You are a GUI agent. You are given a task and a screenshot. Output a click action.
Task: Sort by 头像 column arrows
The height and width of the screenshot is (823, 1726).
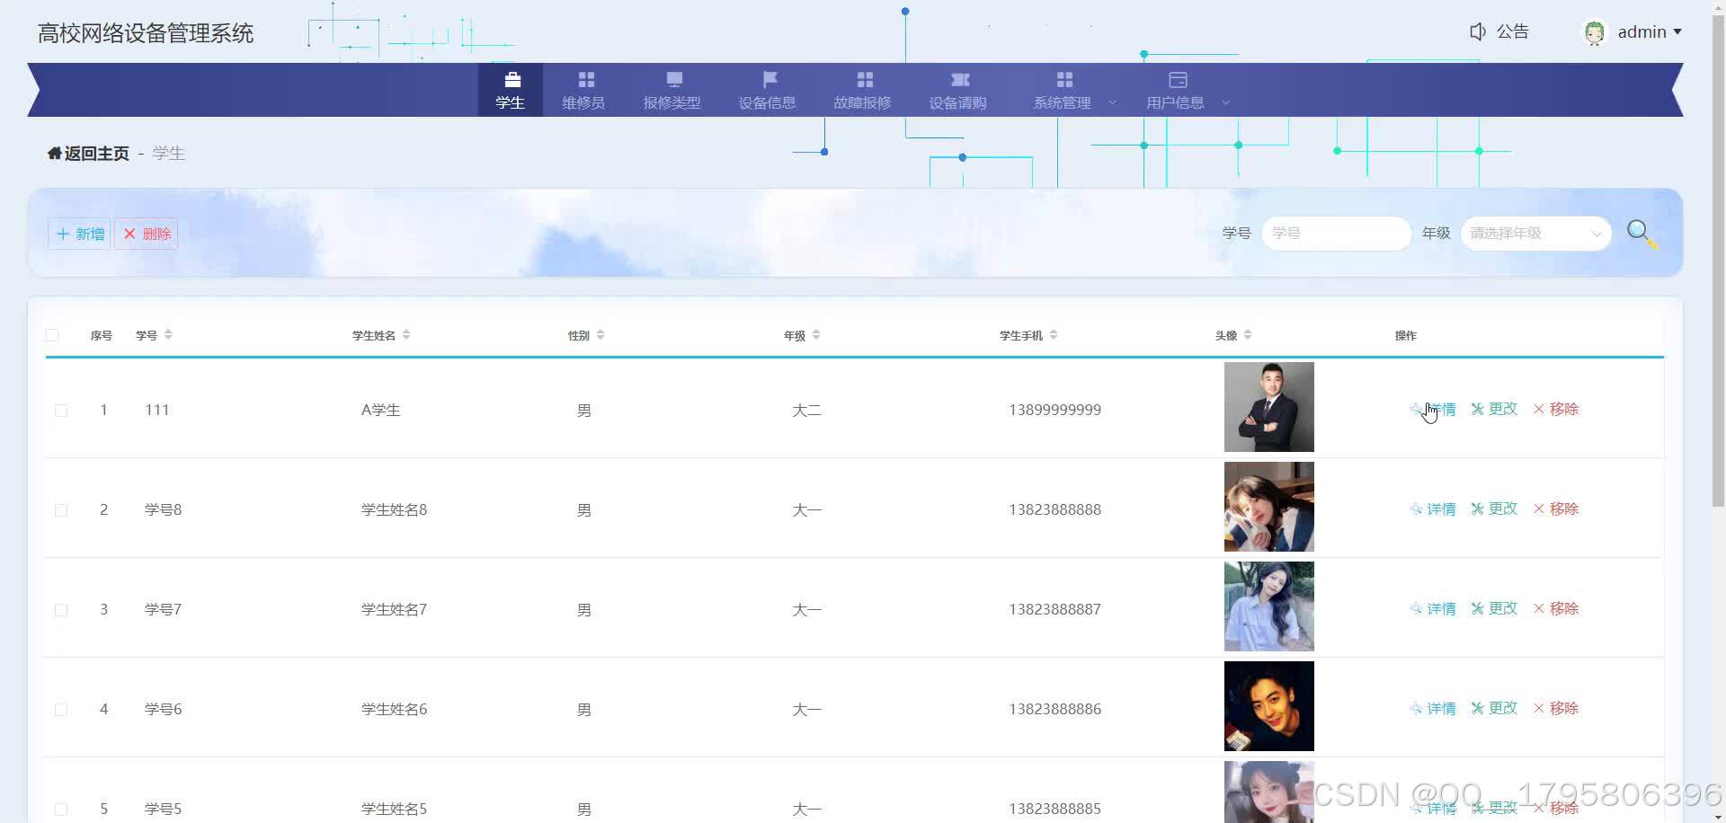click(1248, 335)
